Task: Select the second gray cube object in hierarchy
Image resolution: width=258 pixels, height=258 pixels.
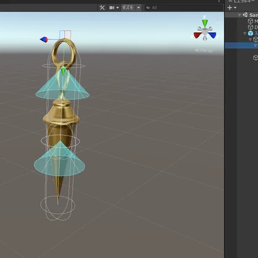Action: [x=251, y=27]
